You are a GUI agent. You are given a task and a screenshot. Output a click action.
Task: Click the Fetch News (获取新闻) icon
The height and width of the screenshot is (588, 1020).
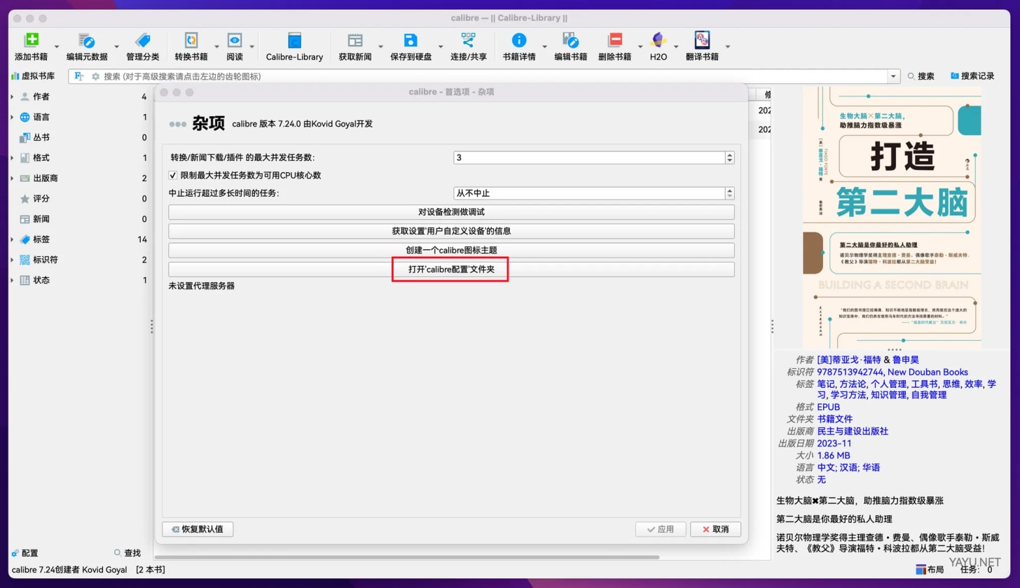point(355,41)
